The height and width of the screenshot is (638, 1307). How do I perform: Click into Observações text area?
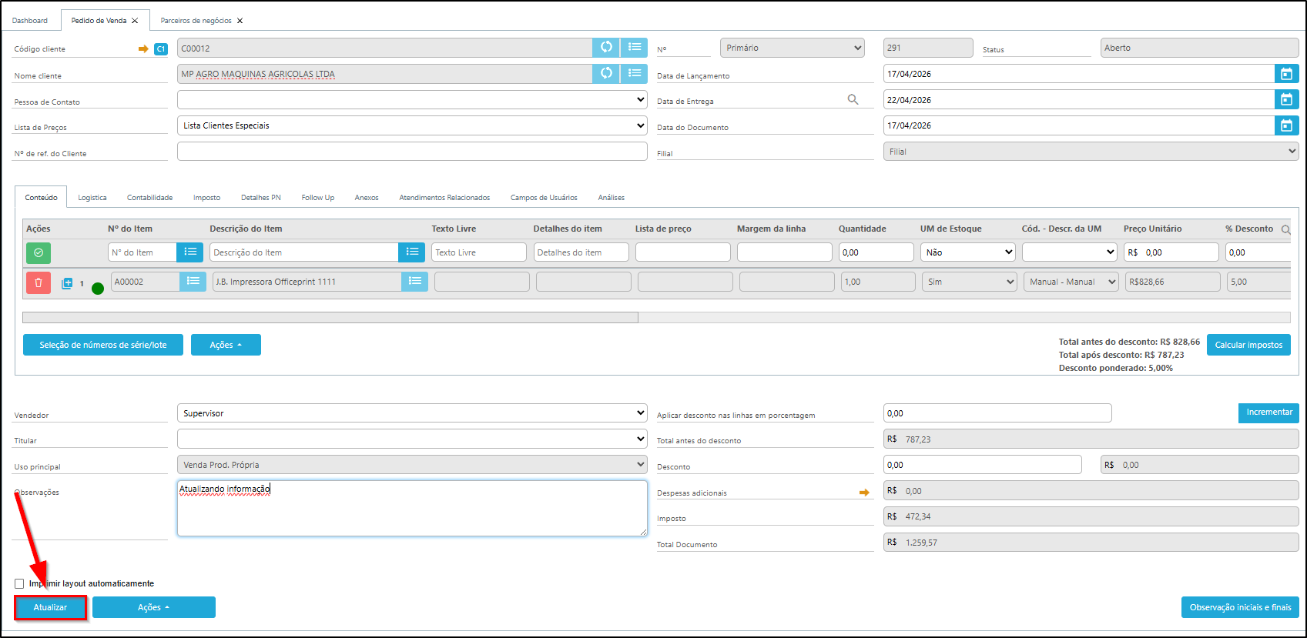pyautogui.click(x=412, y=509)
